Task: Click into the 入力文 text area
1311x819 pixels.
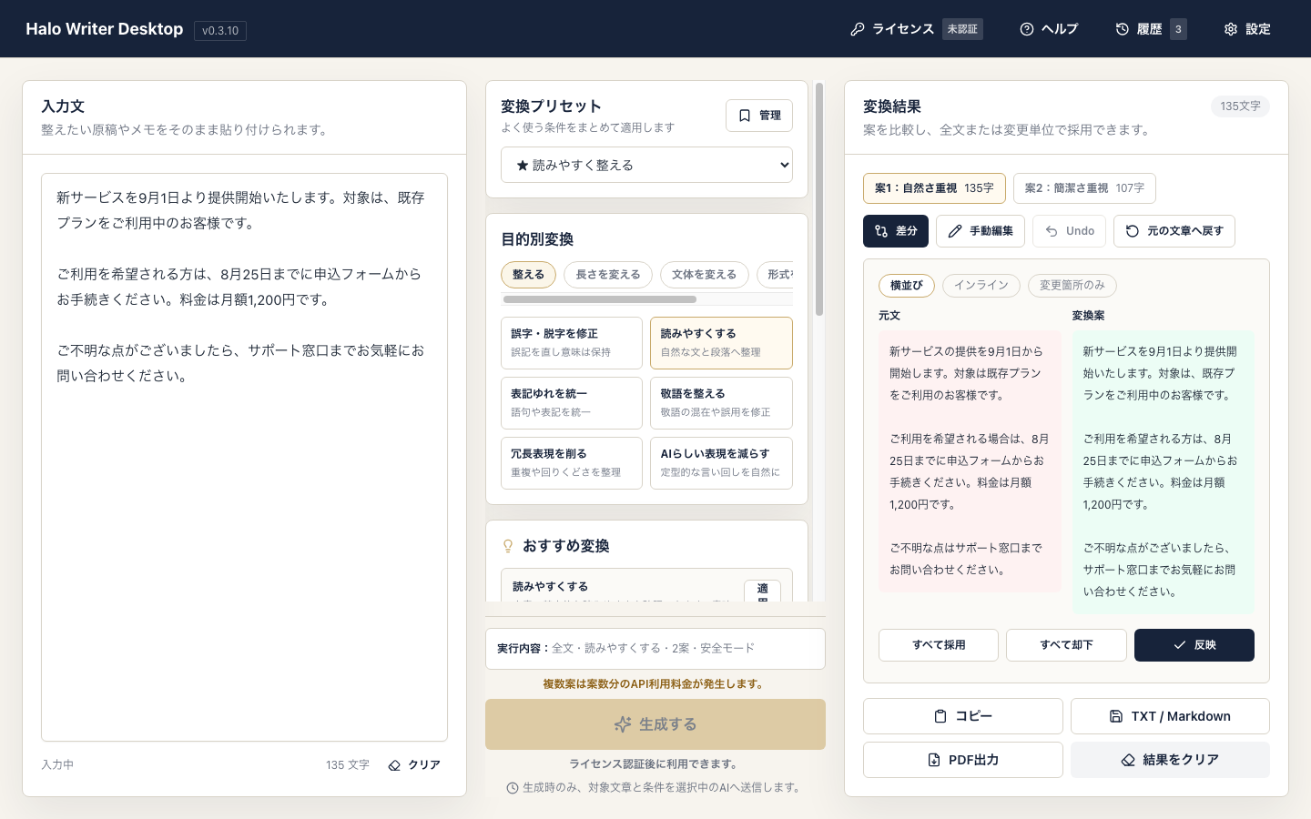Action: point(244,457)
